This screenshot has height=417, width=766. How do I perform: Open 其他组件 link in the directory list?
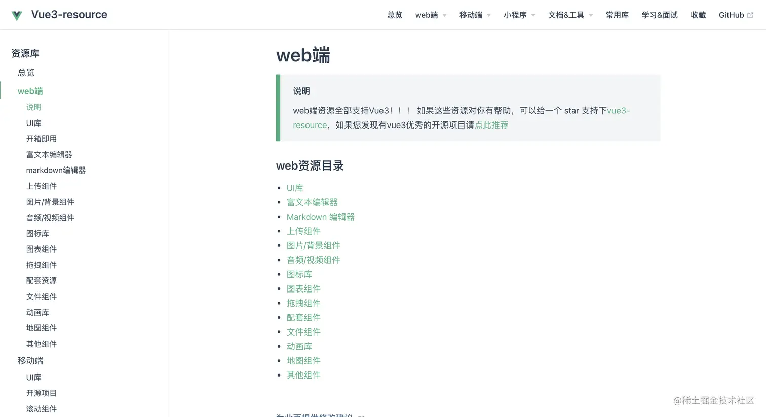303,376
